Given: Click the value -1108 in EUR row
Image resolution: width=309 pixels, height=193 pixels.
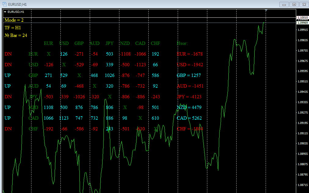Looking at the screenshot, I should coord(125,54).
